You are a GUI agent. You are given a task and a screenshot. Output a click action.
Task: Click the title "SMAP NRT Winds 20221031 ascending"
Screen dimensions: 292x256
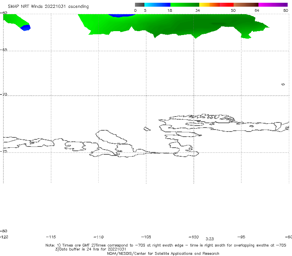[x=48, y=7]
